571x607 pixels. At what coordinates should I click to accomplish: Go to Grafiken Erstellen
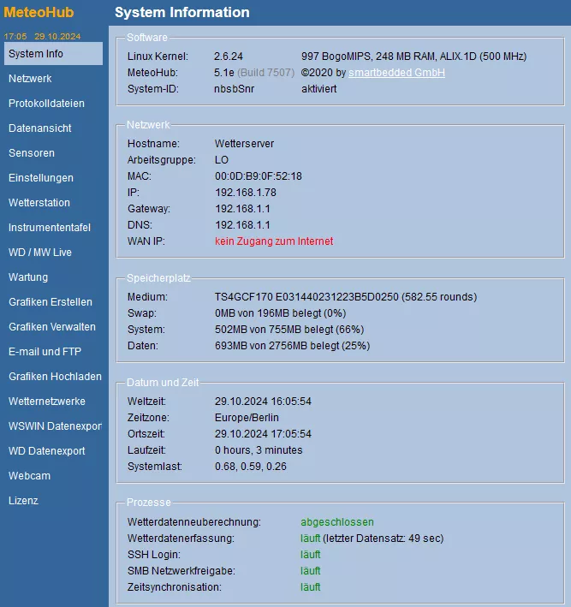pos(51,302)
